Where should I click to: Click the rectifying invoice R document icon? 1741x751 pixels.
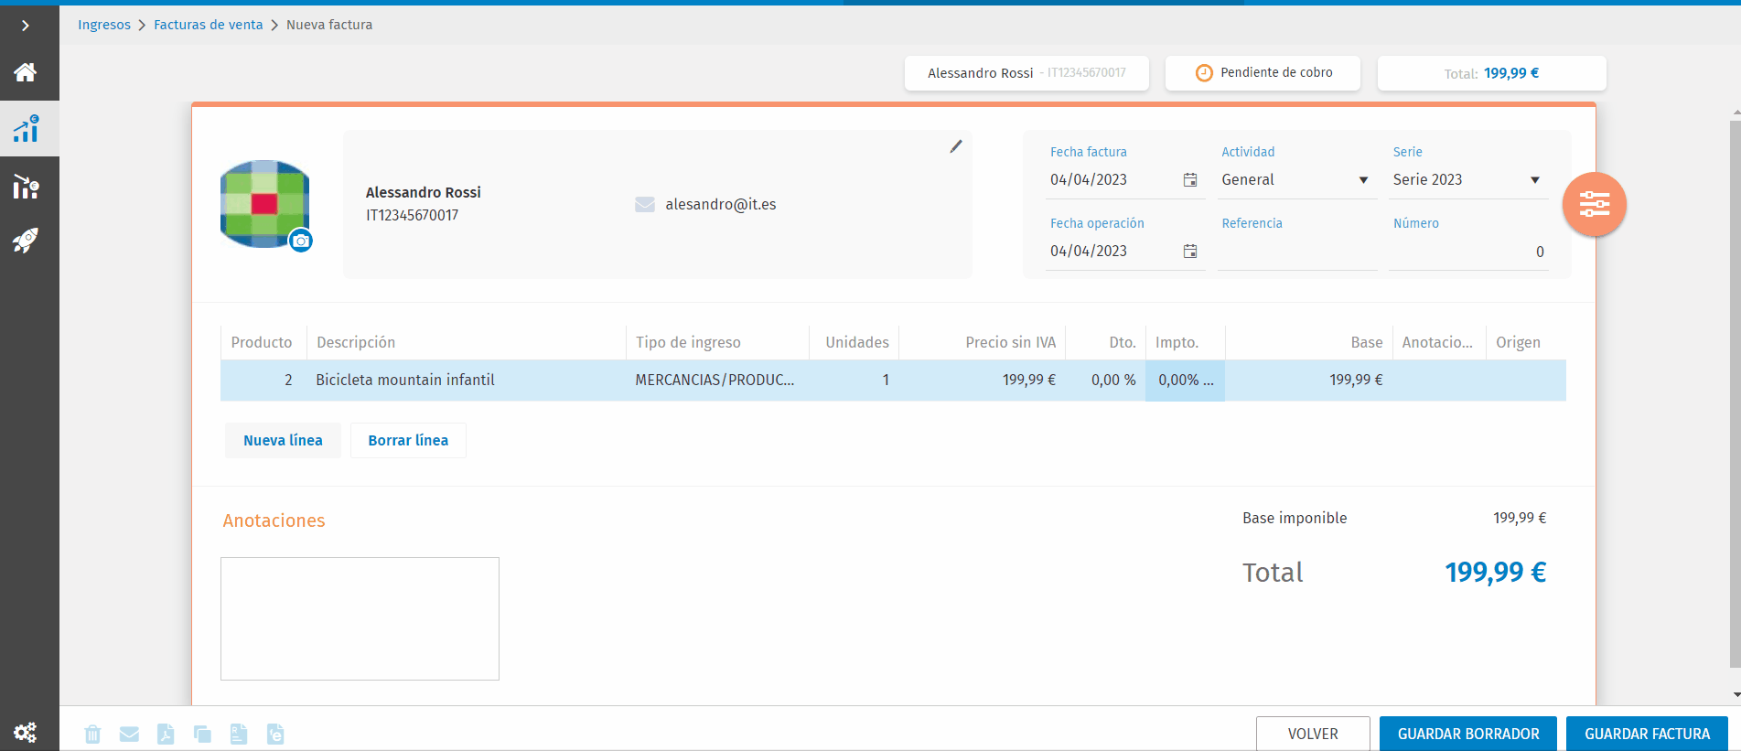click(239, 734)
